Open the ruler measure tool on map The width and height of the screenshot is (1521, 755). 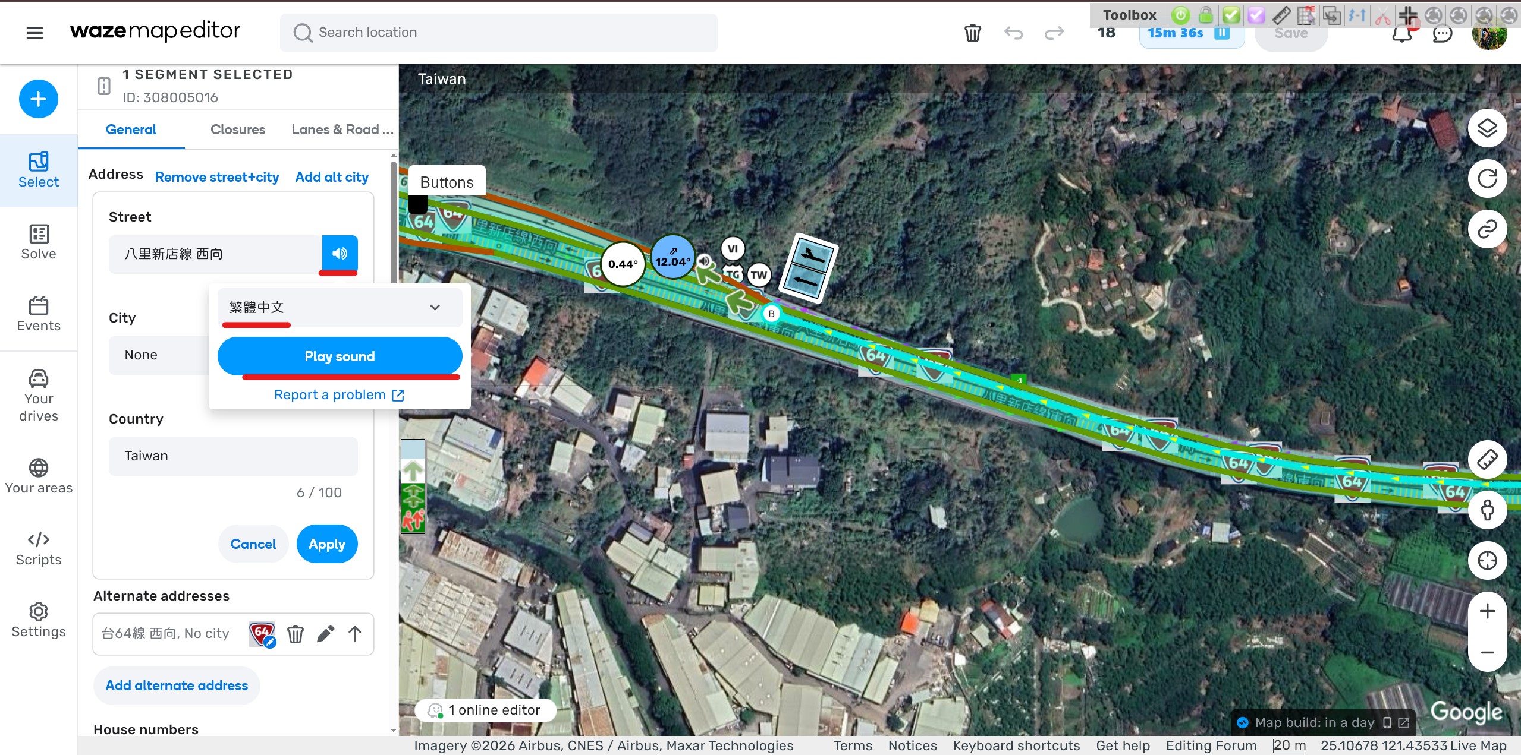tap(1487, 459)
